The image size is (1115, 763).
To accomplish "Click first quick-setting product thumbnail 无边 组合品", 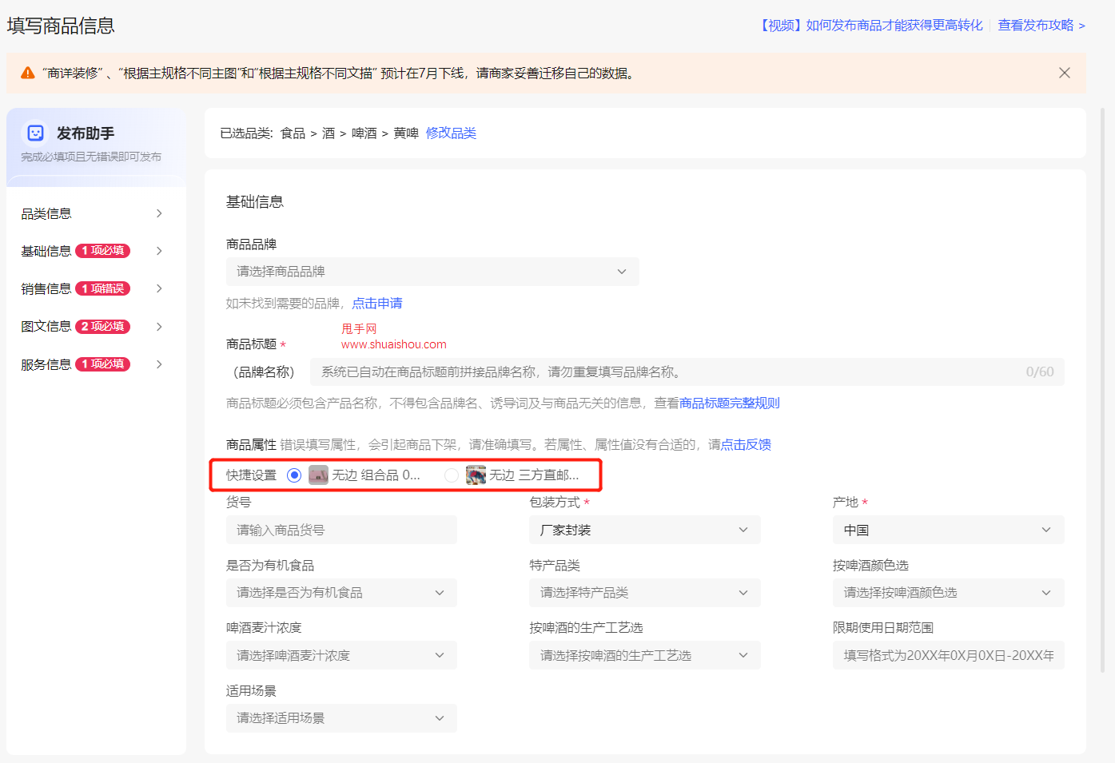I will 318,475.
